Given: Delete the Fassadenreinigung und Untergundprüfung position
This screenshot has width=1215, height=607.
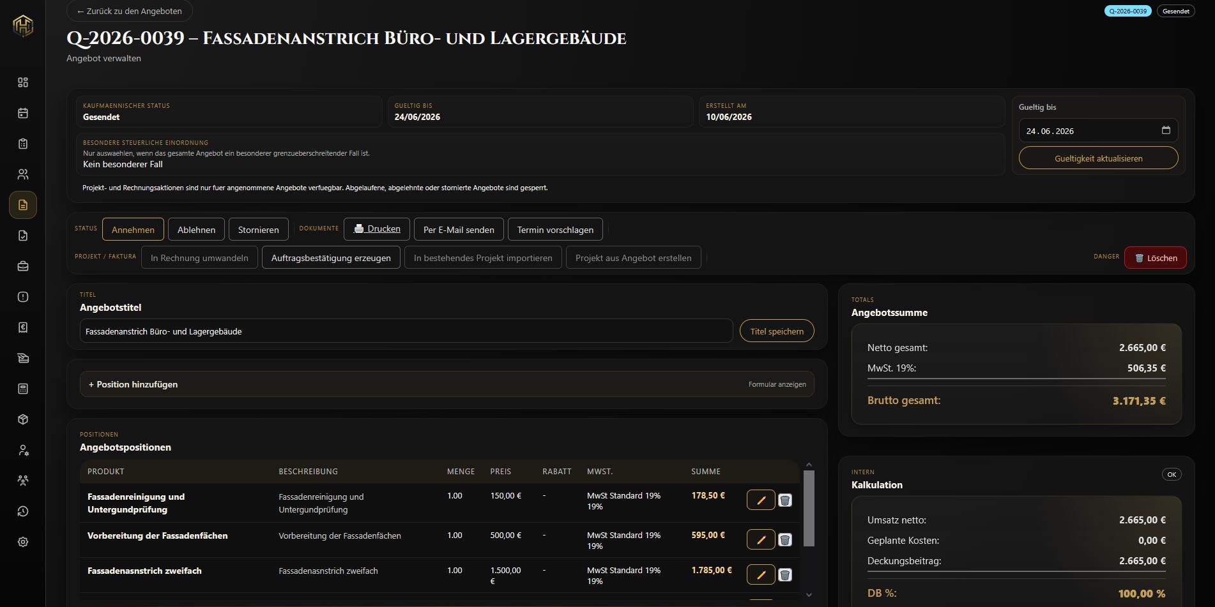Looking at the screenshot, I should point(785,500).
